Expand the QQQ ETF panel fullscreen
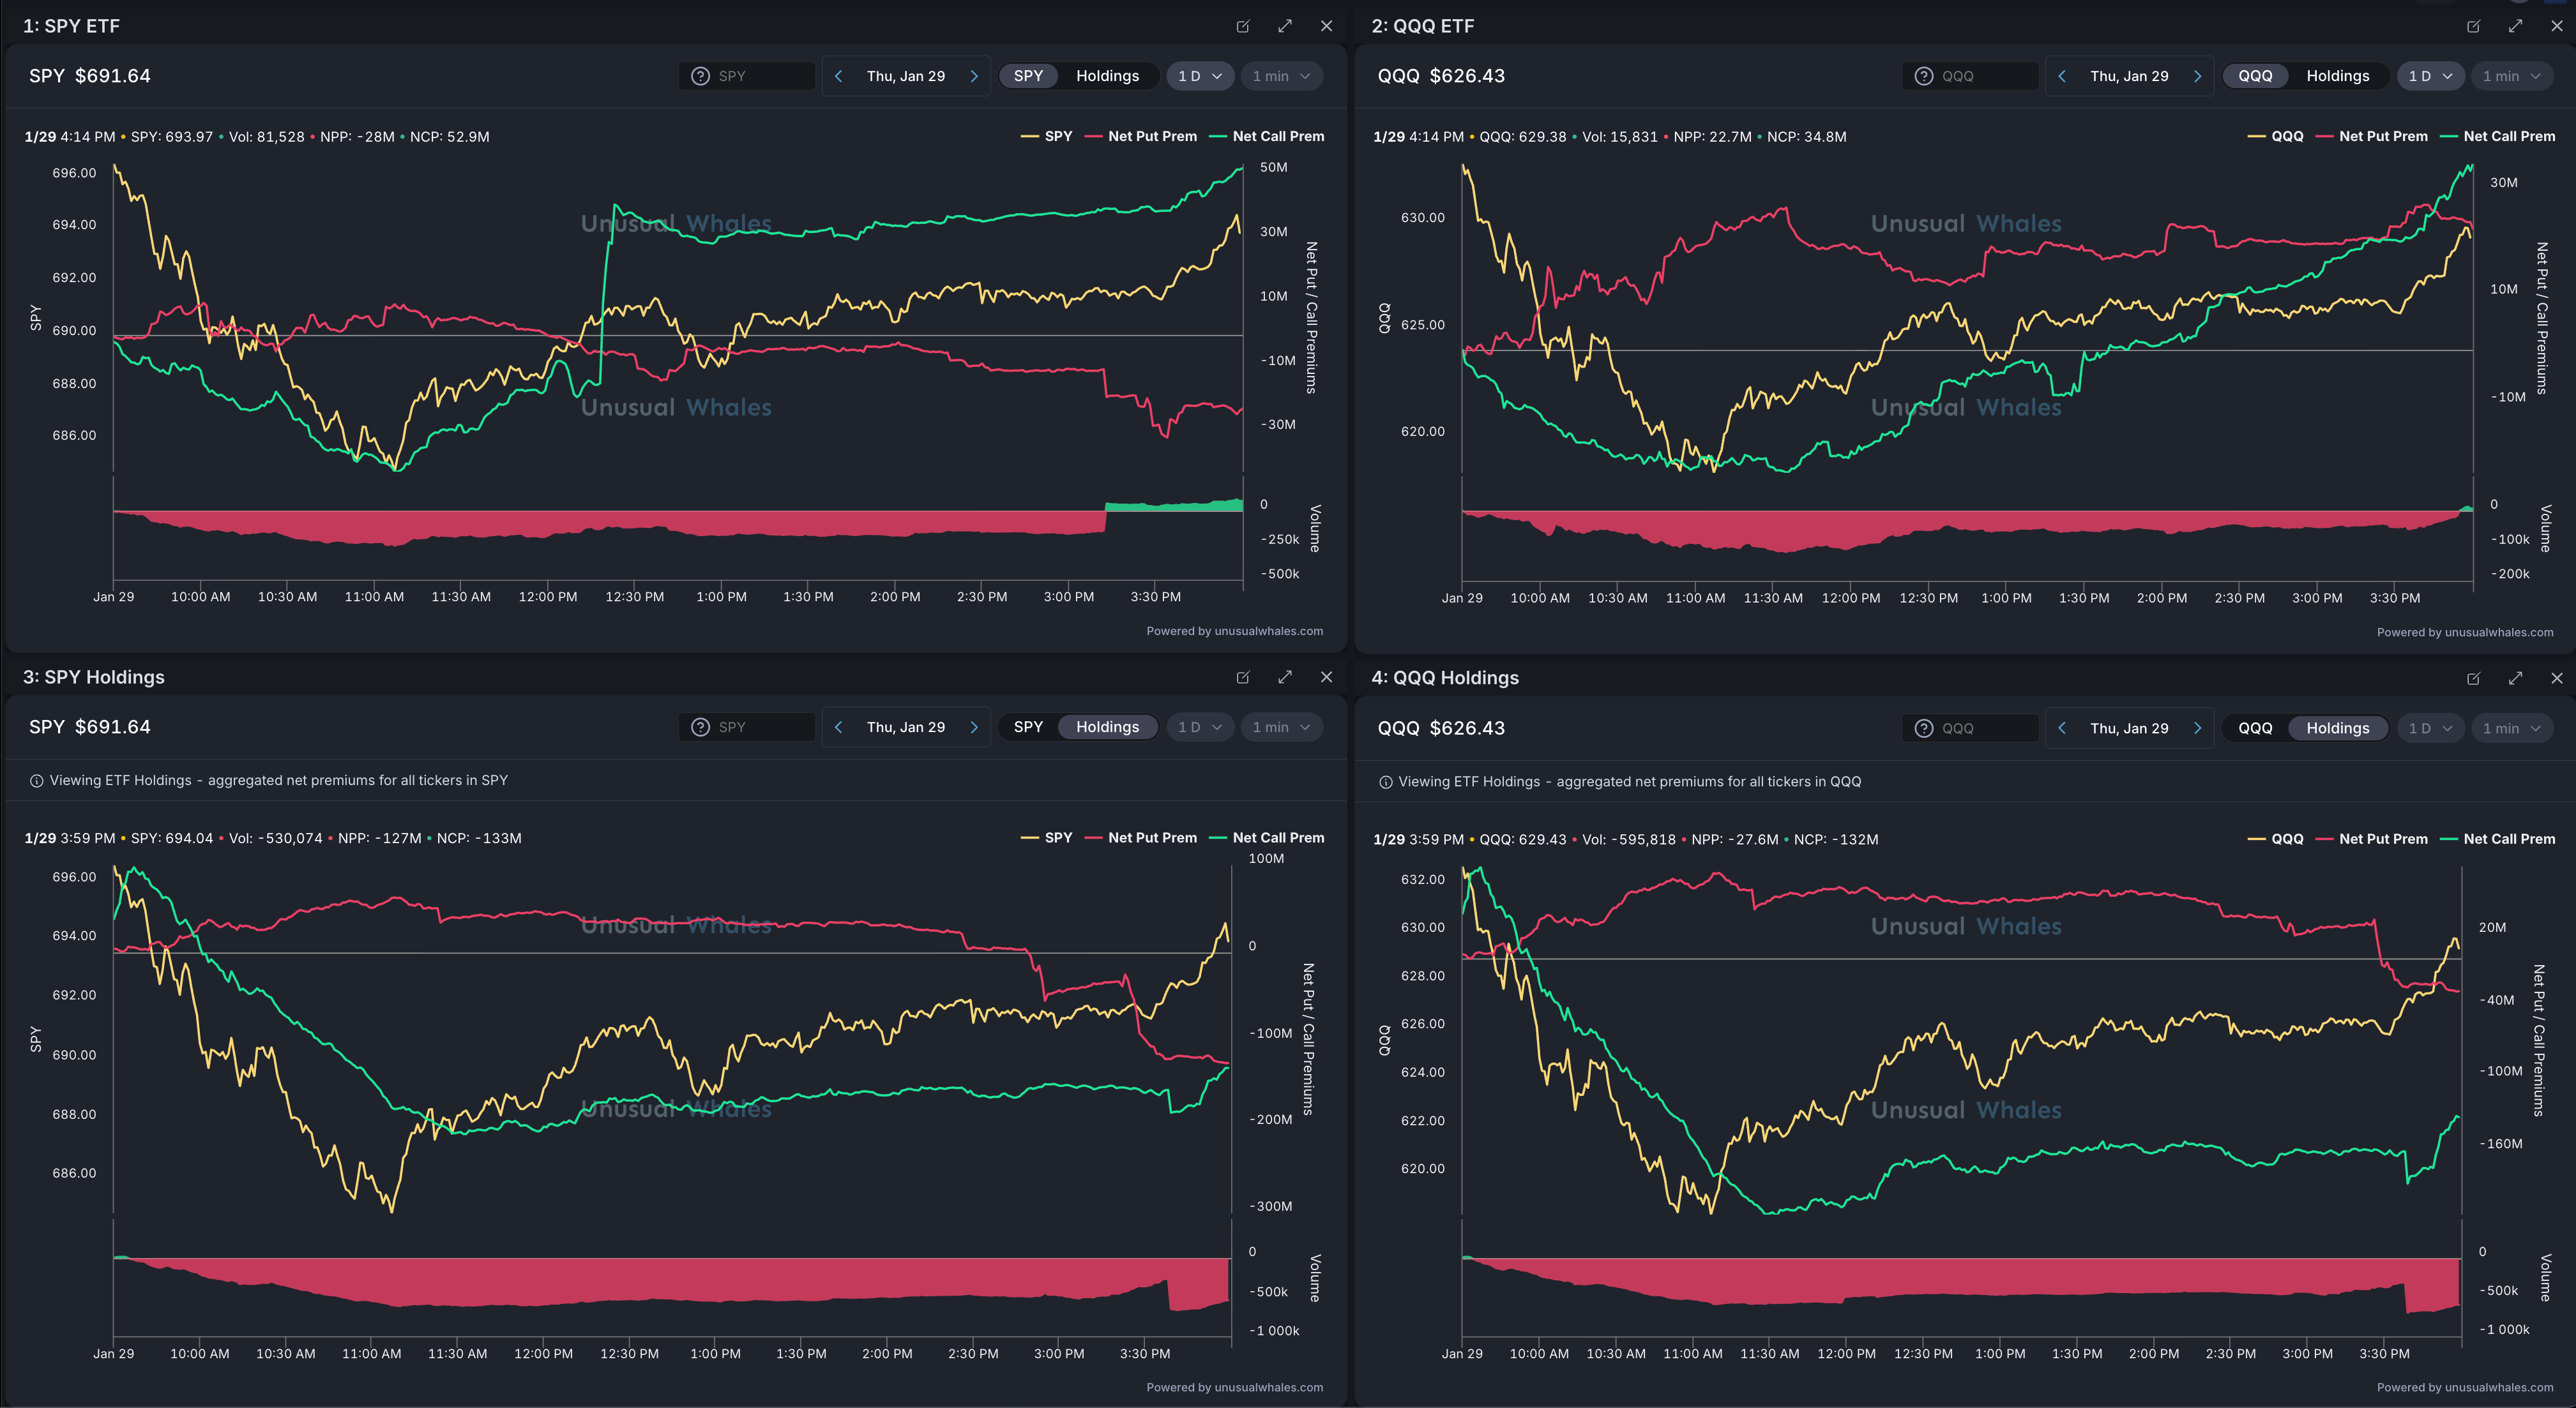 [2515, 26]
